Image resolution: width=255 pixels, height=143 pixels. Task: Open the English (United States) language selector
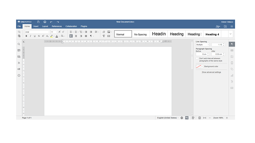coord(168,118)
